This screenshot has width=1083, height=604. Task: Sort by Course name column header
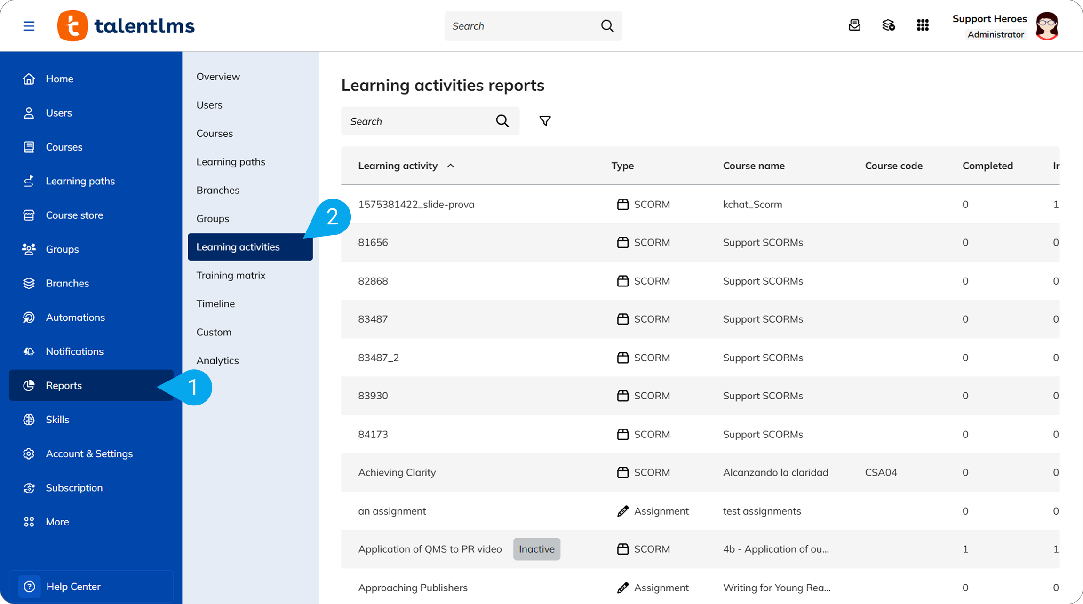754,166
